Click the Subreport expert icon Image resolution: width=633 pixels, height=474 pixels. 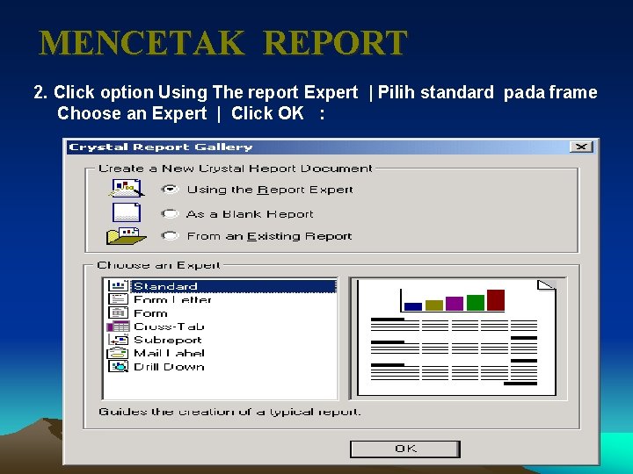(x=119, y=340)
